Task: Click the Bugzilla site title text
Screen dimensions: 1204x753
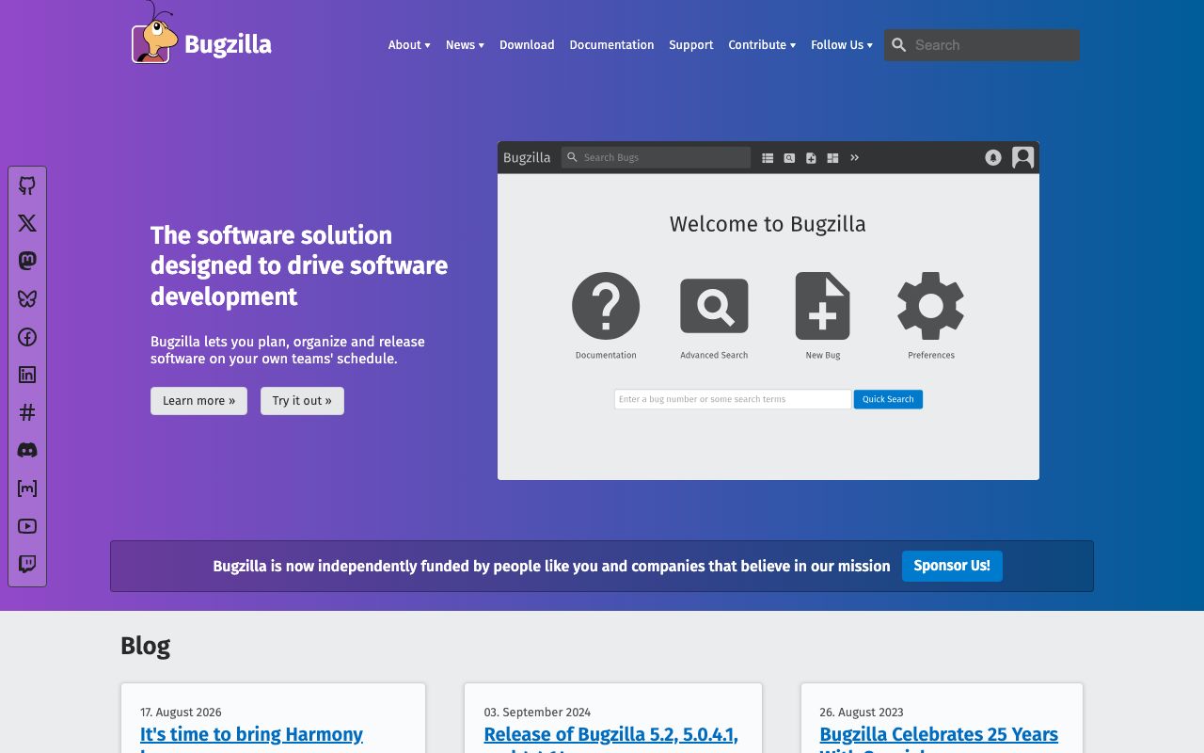Action: (228, 45)
